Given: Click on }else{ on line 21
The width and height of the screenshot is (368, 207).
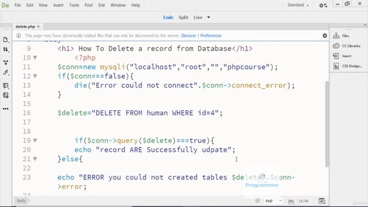Looking at the screenshot, I should pos(70,159).
